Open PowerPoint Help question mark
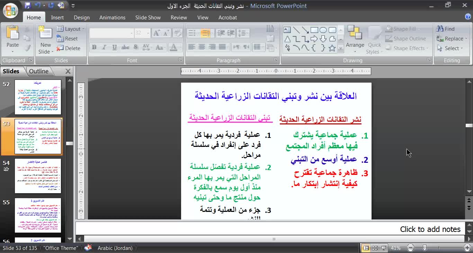This screenshot has height=253, width=473. tap(468, 17)
